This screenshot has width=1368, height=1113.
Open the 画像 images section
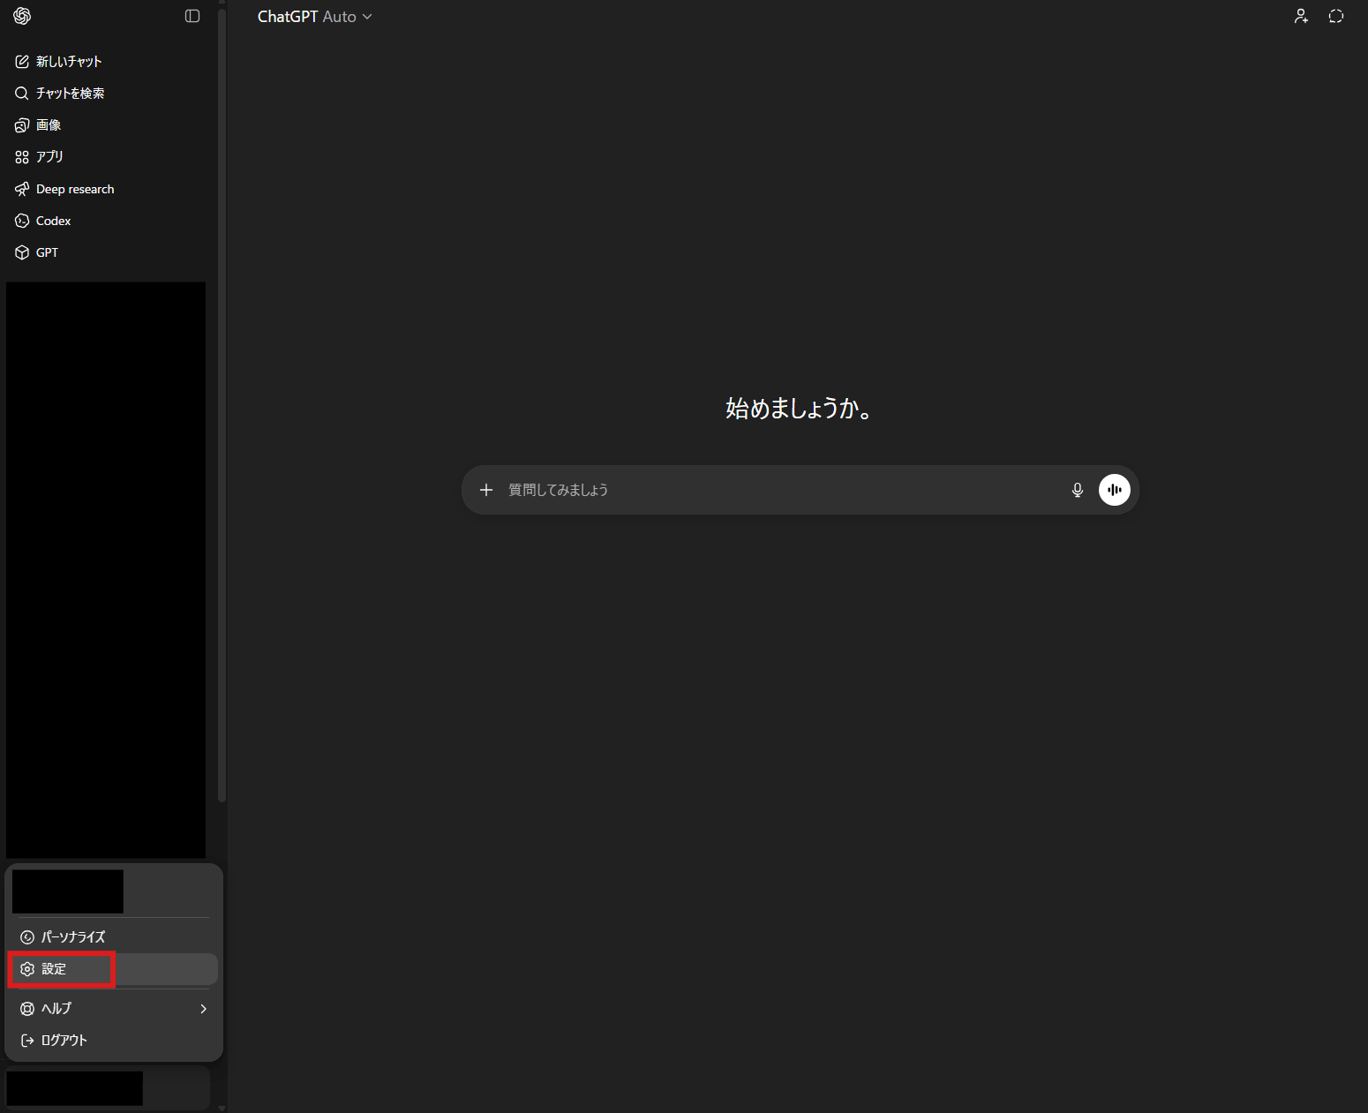click(49, 125)
